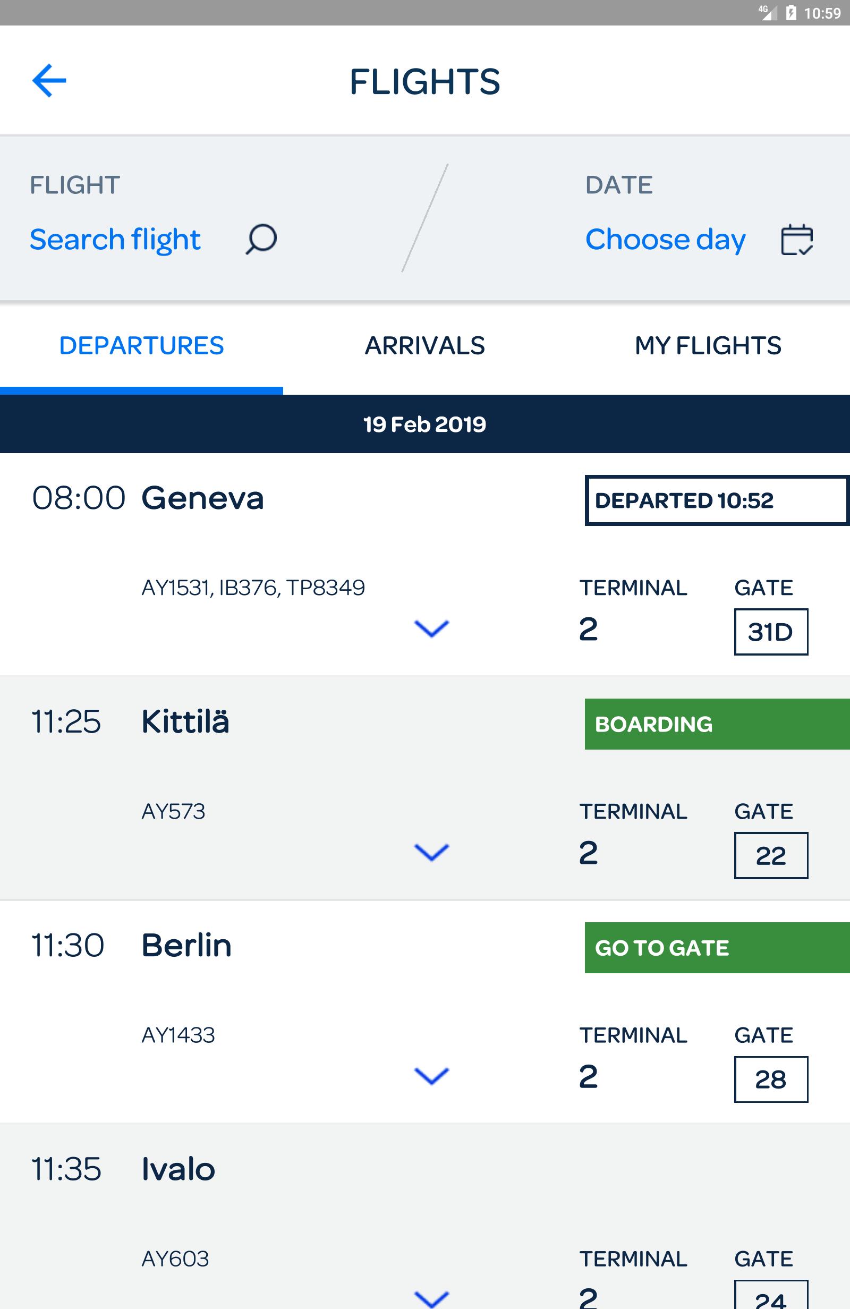Click the search magnifier icon
850x1309 pixels.
click(261, 239)
